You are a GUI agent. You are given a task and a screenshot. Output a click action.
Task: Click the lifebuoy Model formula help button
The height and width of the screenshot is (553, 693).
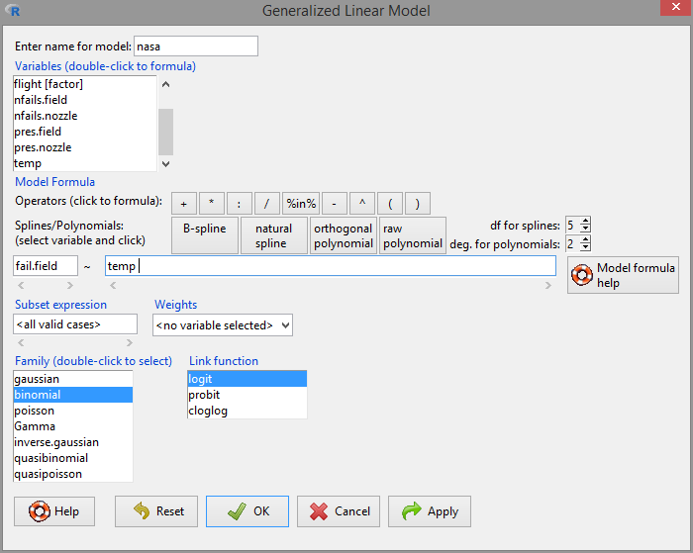pyautogui.click(x=623, y=275)
